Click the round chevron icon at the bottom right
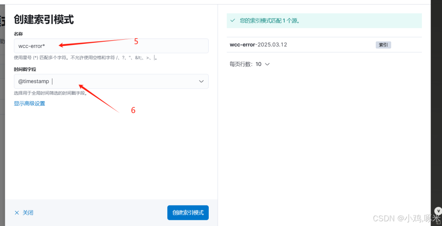 [x=438, y=210]
